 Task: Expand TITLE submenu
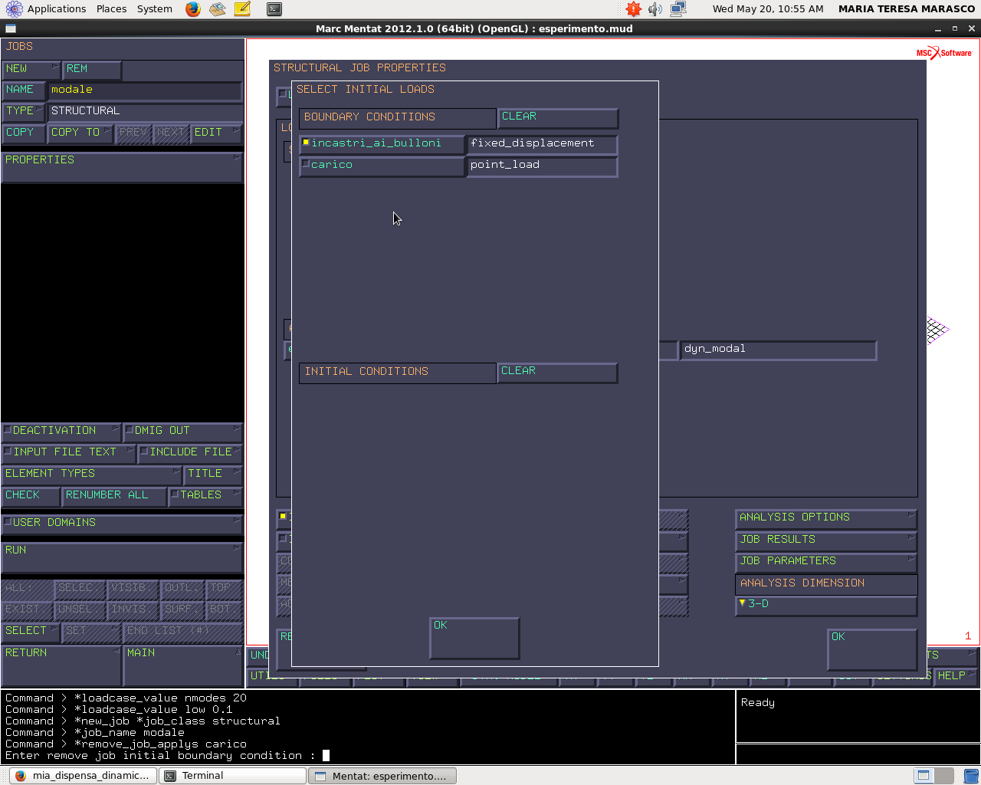coord(213,475)
